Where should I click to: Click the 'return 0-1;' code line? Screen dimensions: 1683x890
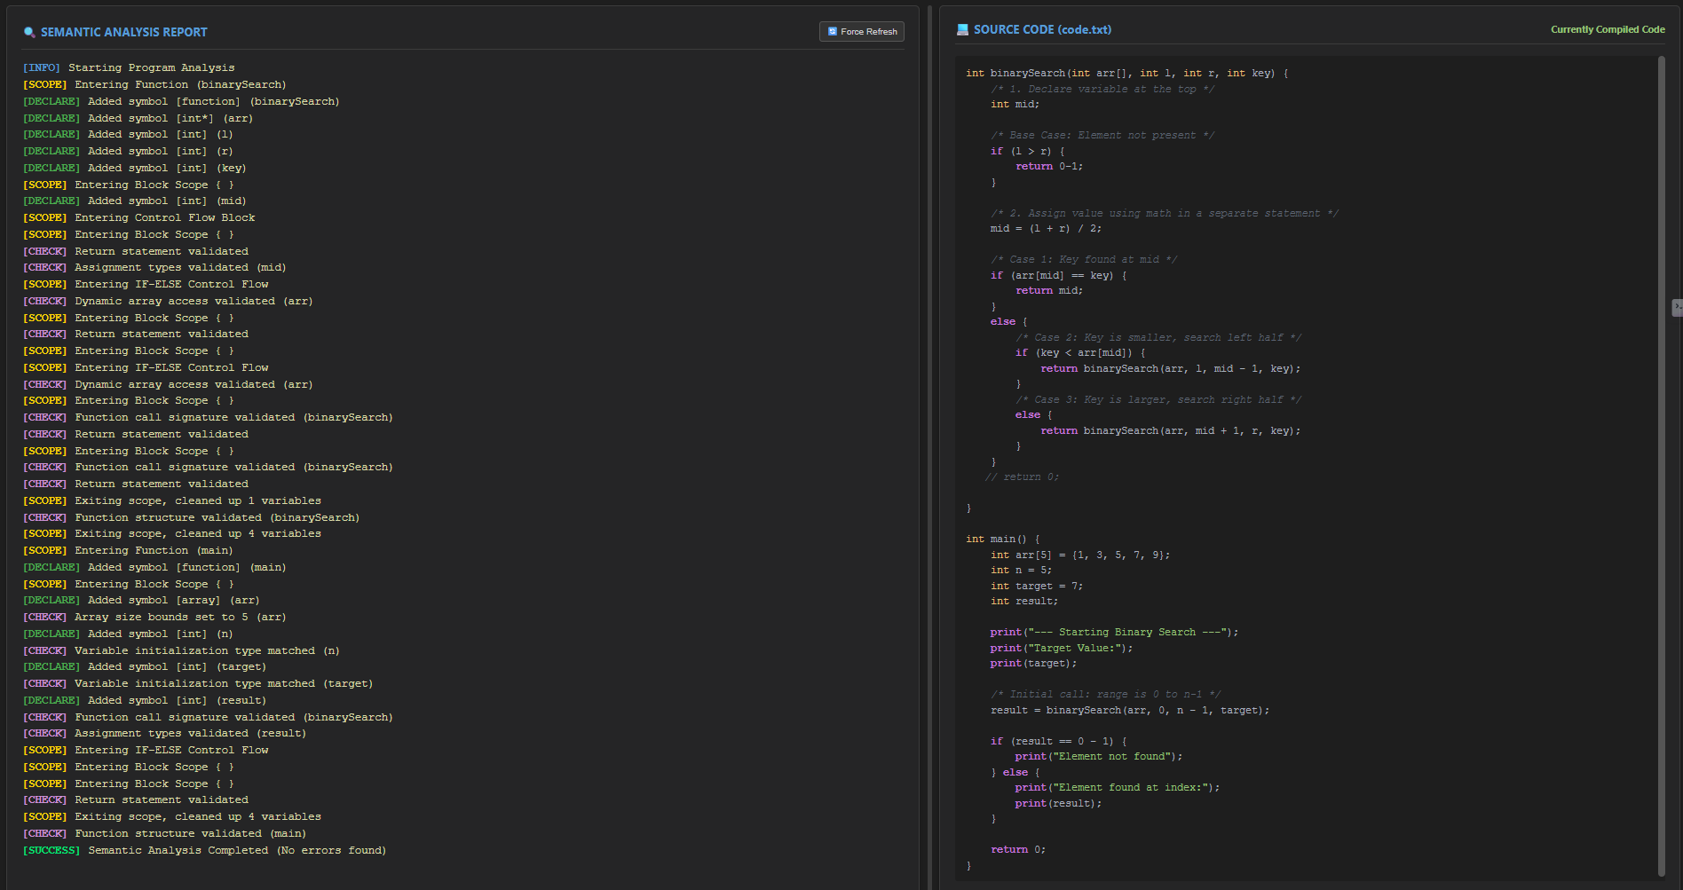click(1049, 166)
